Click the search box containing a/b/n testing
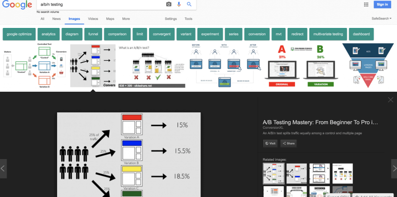397x197 pixels. (101, 4)
